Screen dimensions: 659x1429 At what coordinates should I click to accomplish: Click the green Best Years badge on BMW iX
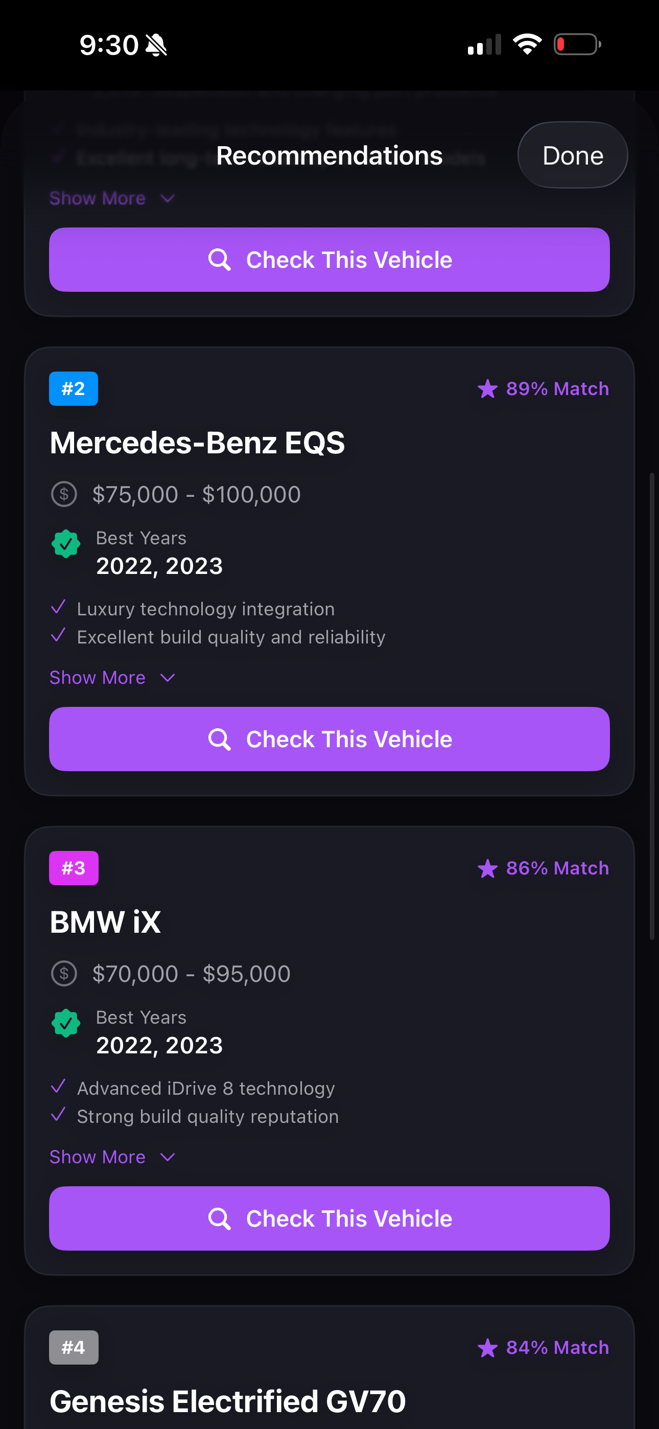coord(66,1024)
